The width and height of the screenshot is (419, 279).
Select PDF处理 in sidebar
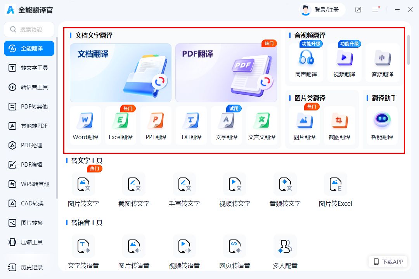[x=29, y=145]
